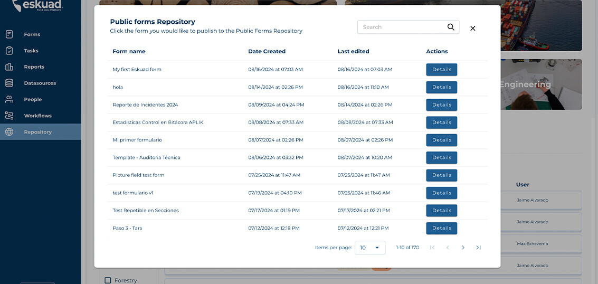
Task: Tick the Forestry checkbox
Action: [108, 280]
